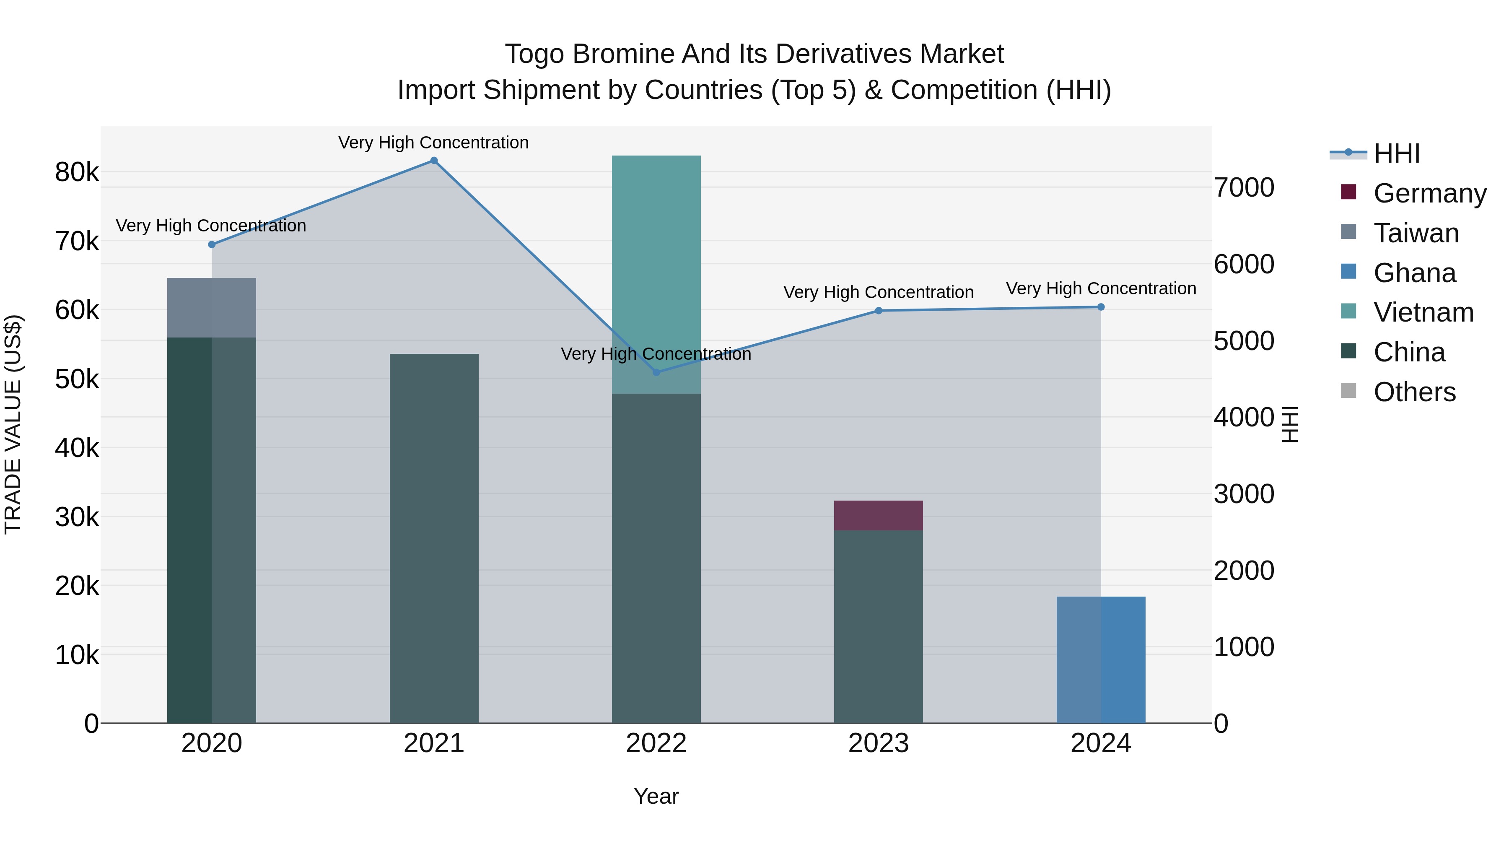The image size is (1509, 849).
Task: Toggle the HHI line legend entry
Action: tap(1375, 153)
